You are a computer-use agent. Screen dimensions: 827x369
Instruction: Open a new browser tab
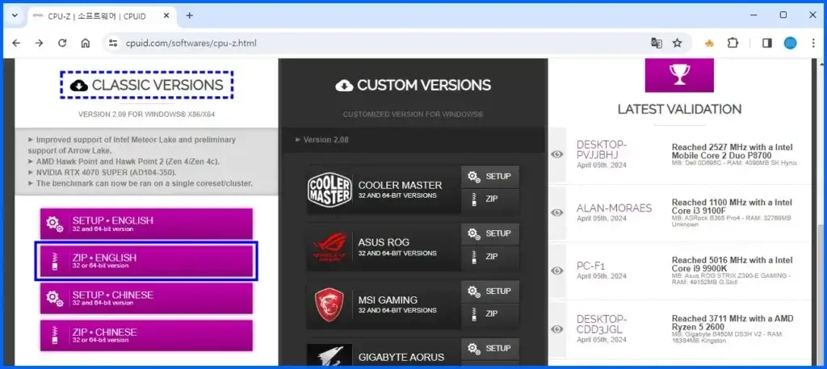(189, 15)
